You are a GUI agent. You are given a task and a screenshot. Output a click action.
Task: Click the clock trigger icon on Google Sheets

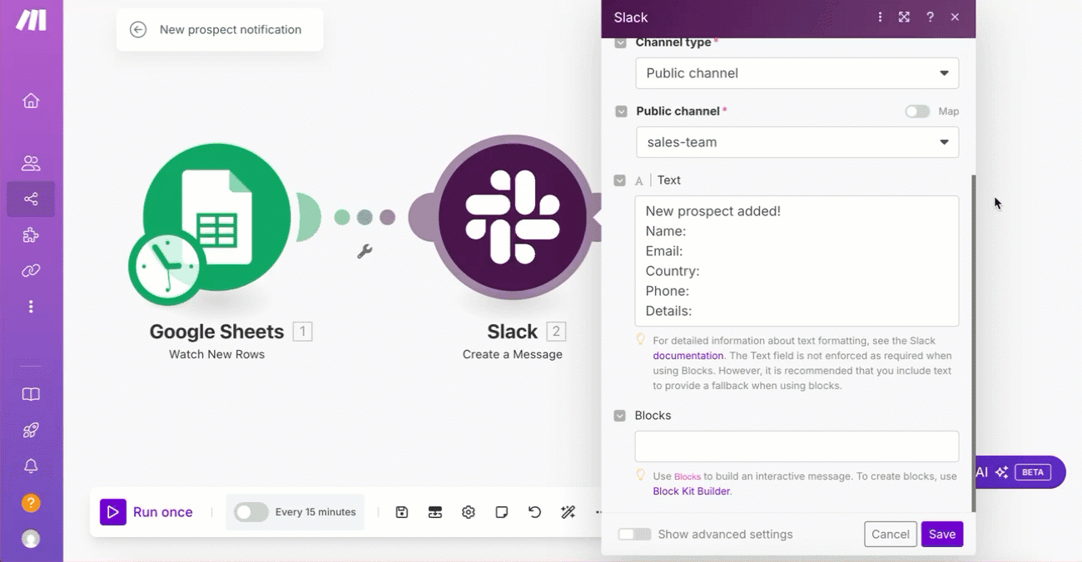pos(167,267)
